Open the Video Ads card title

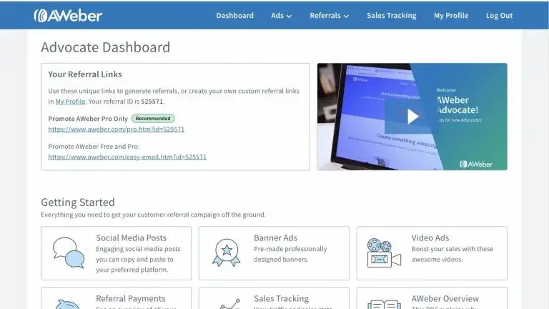[430, 238]
